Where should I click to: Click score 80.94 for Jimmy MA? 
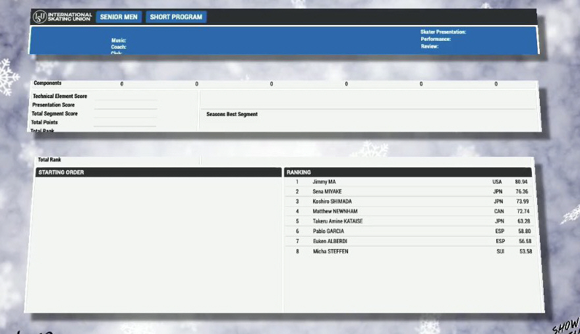(x=521, y=182)
